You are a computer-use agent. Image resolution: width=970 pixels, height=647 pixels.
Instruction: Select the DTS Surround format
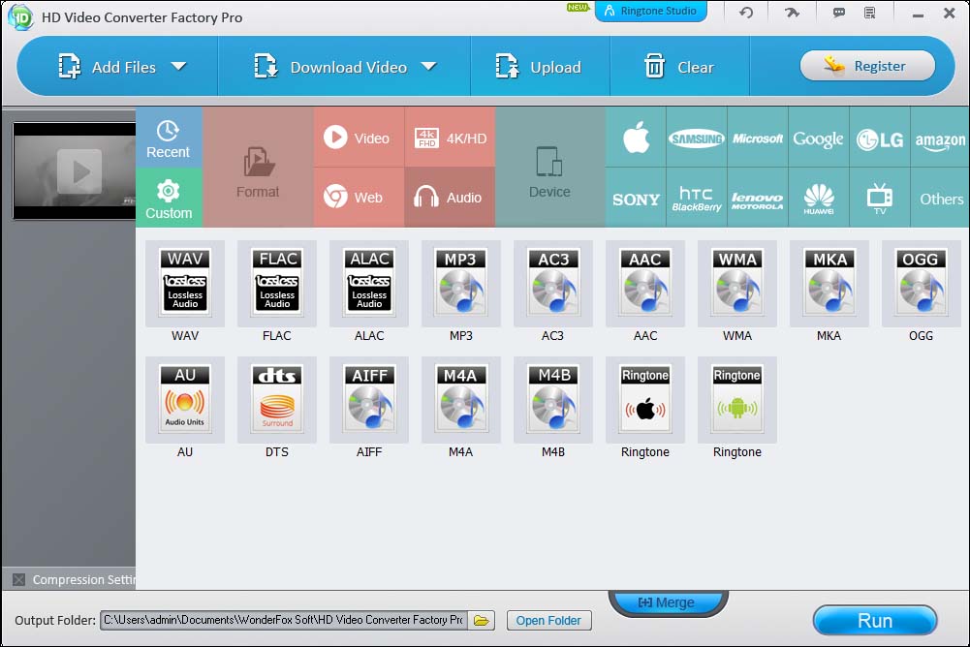pos(276,399)
